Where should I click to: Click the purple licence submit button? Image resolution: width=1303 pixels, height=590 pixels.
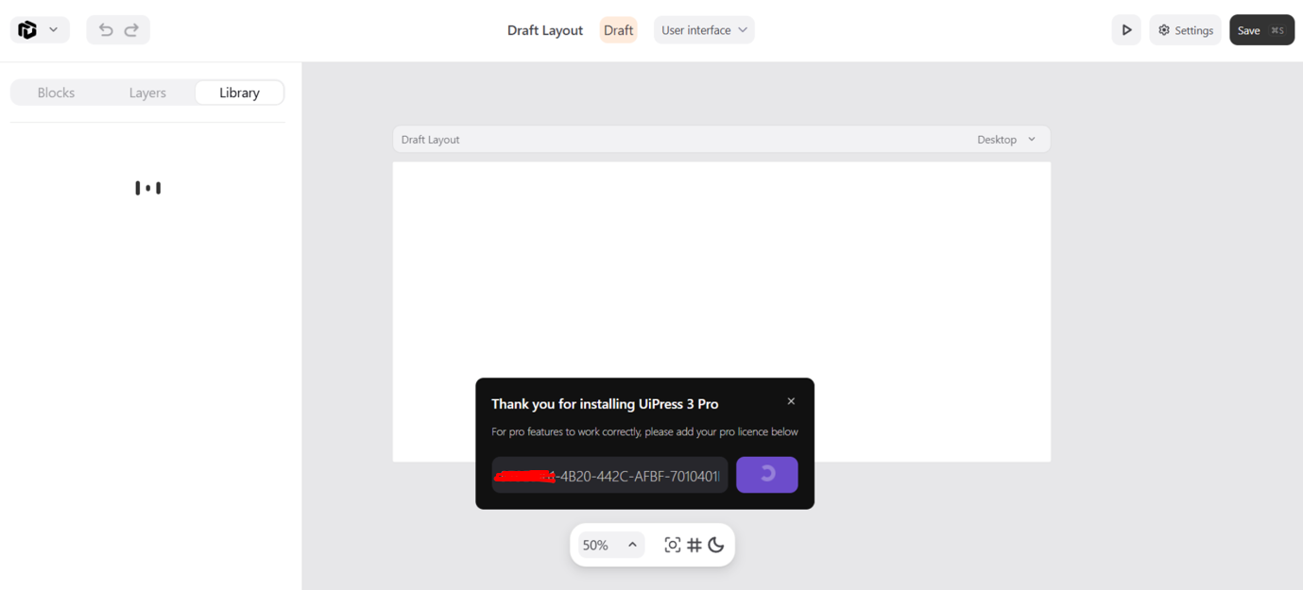tap(767, 475)
